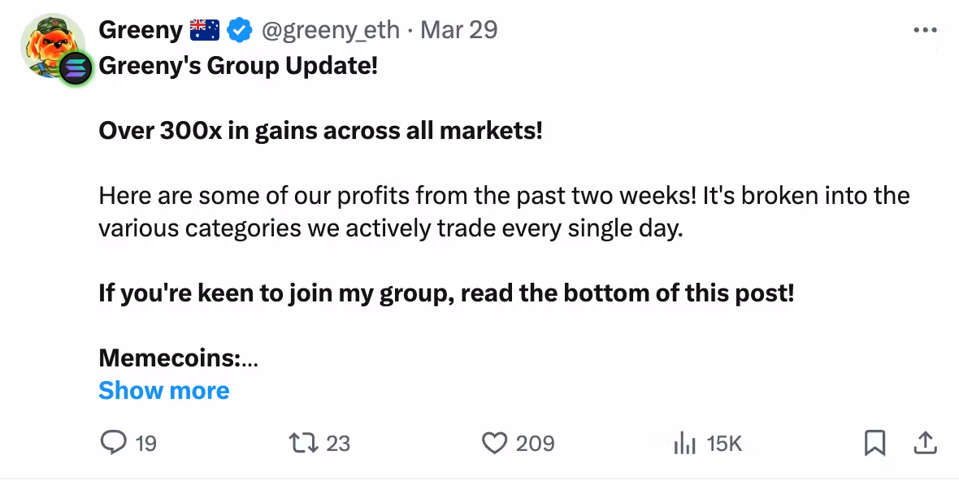Click the reply speech bubble icon
Viewport: 959px width, 481px height.
112,443
